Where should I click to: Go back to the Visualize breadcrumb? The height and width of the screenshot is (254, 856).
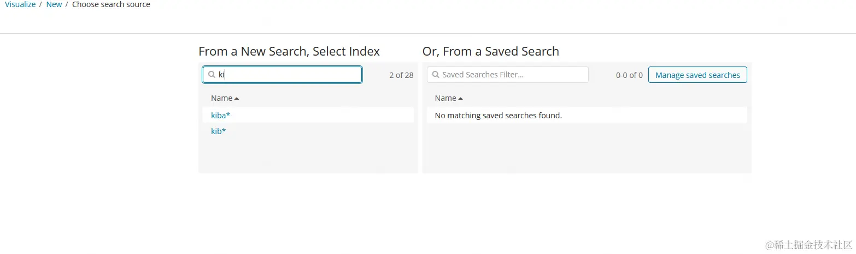tap(20, 4)
